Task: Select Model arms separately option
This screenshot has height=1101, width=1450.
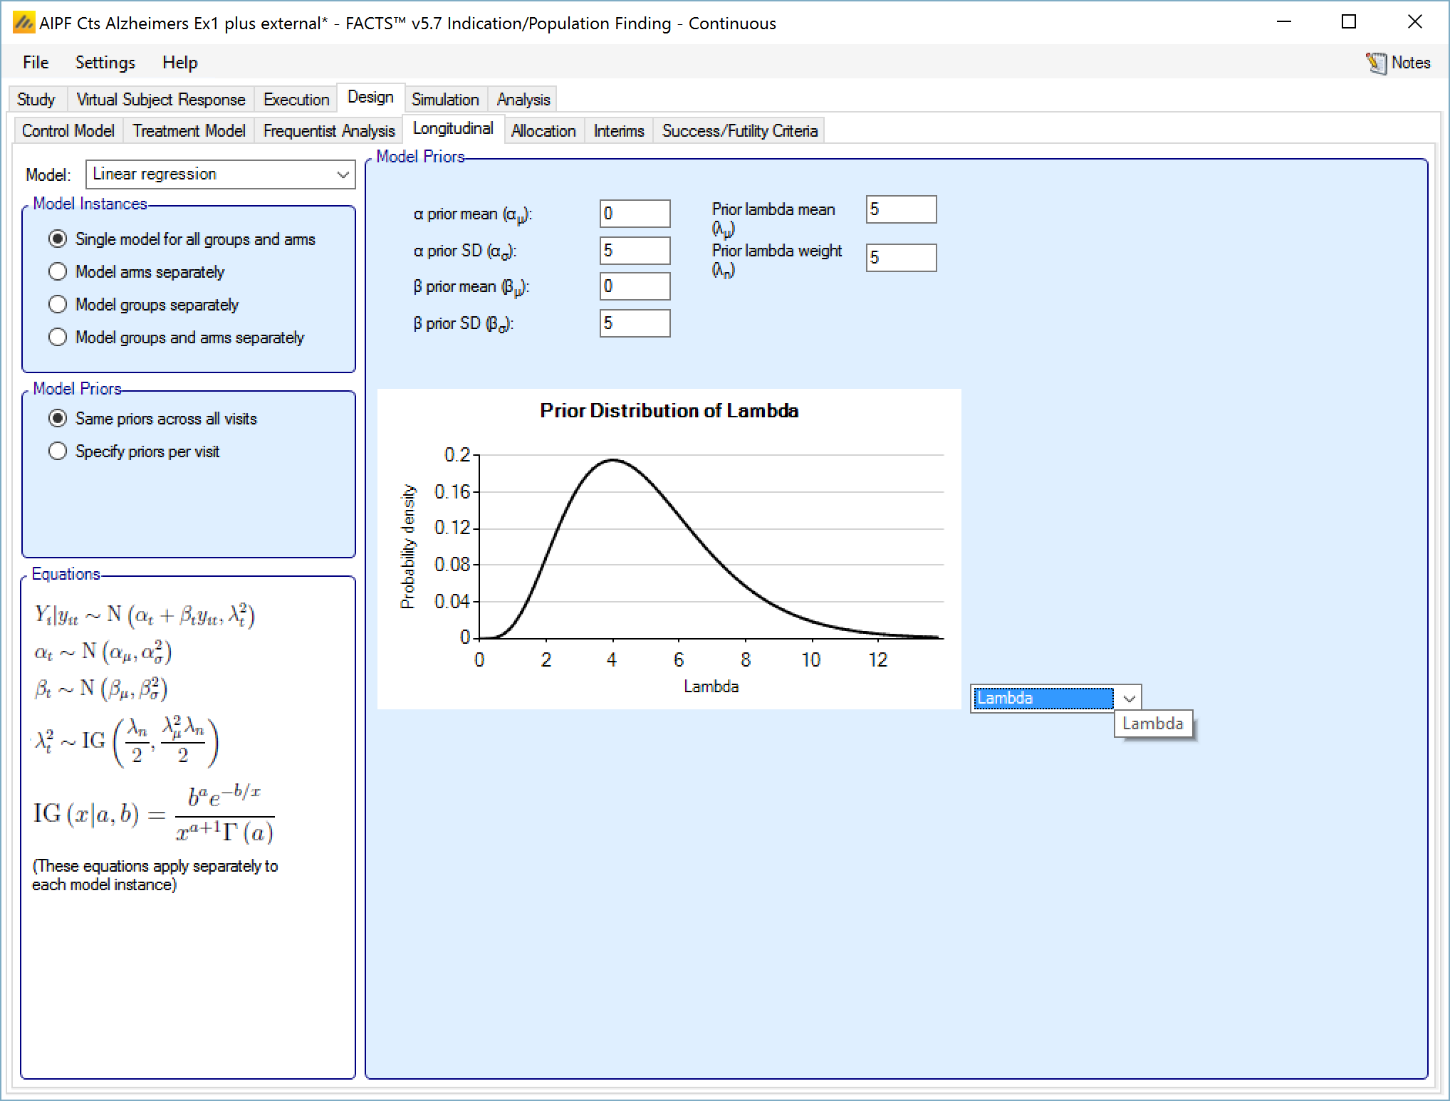Action: coord(58,272)
